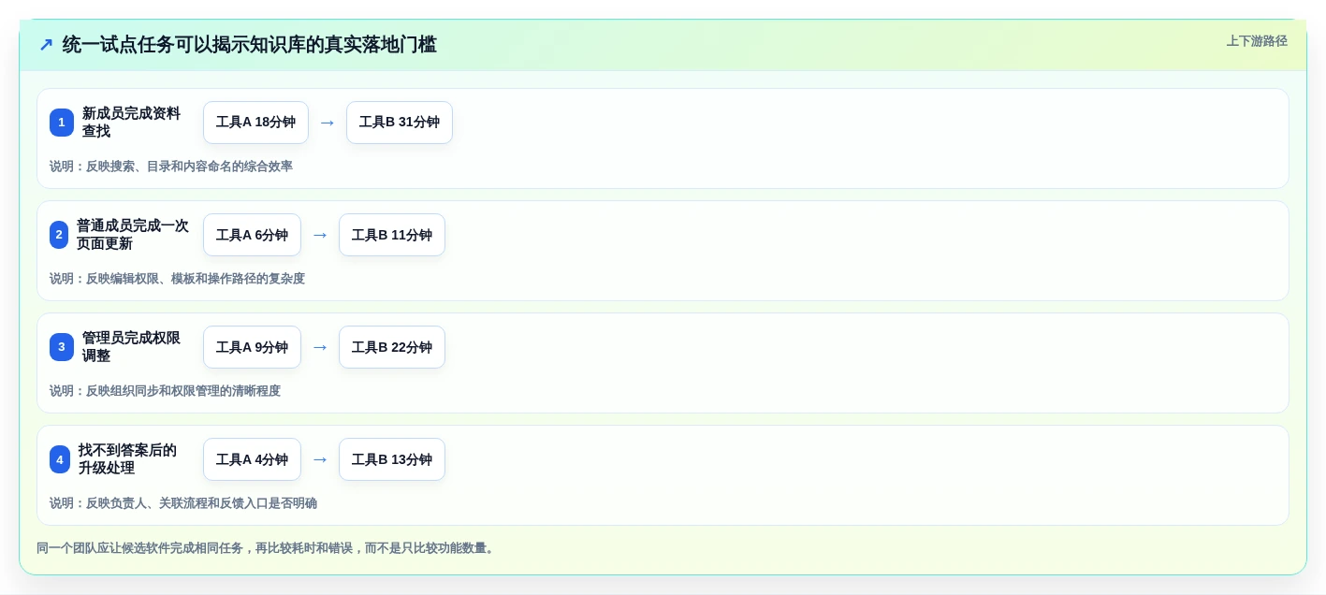This screenshot has height=595, width=1326.
Task: Select the 工具A 6分钟 chip
Action: [x=252, y=235]
